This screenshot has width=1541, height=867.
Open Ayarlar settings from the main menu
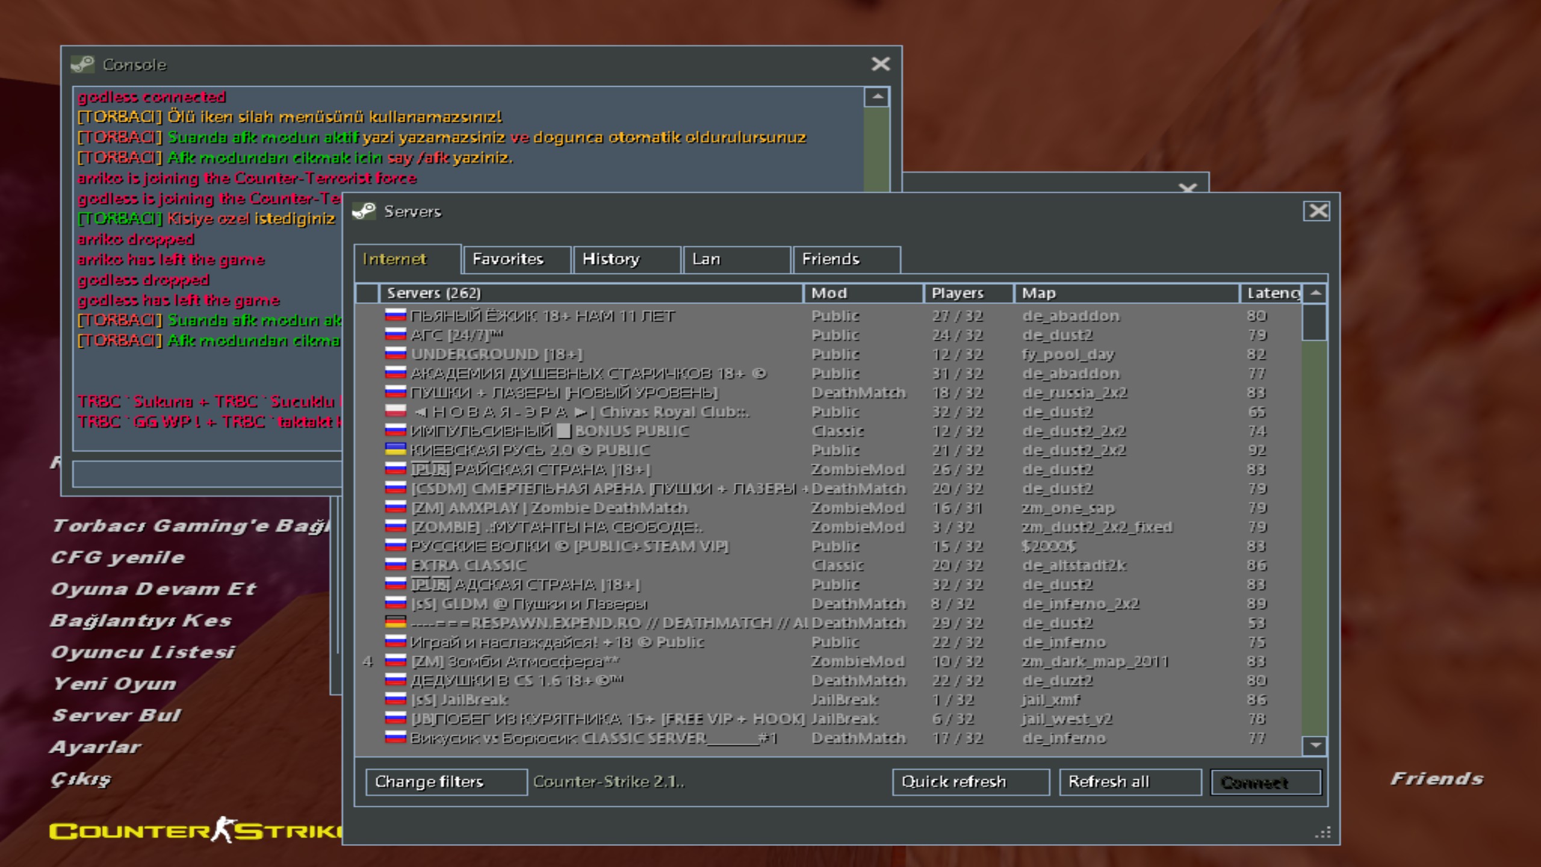click(96, 747)
